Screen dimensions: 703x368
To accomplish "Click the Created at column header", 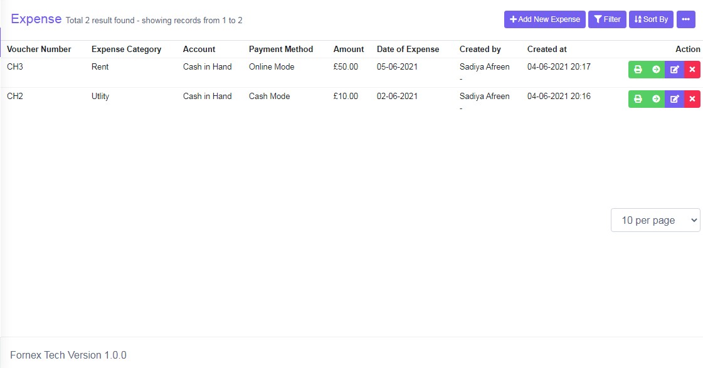I will pos(547,50).
